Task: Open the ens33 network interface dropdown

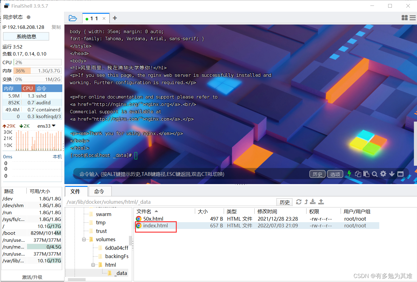Action: click(46, 126)
